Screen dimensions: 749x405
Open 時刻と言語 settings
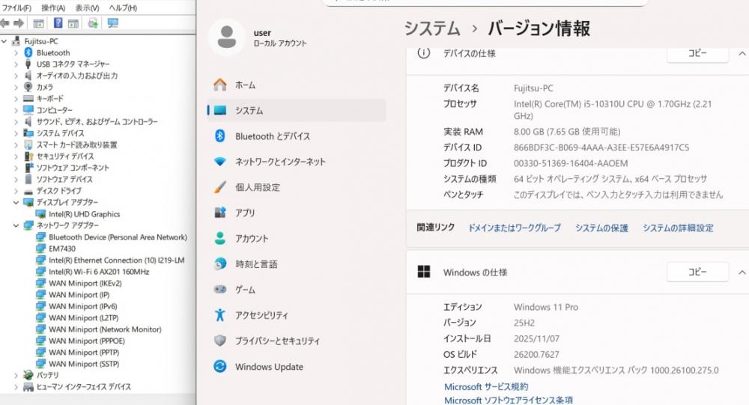click(296, 264)
